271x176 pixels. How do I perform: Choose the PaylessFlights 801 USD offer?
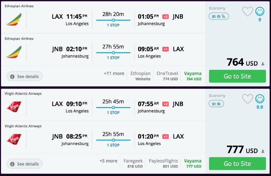click(x=163, y=163)
